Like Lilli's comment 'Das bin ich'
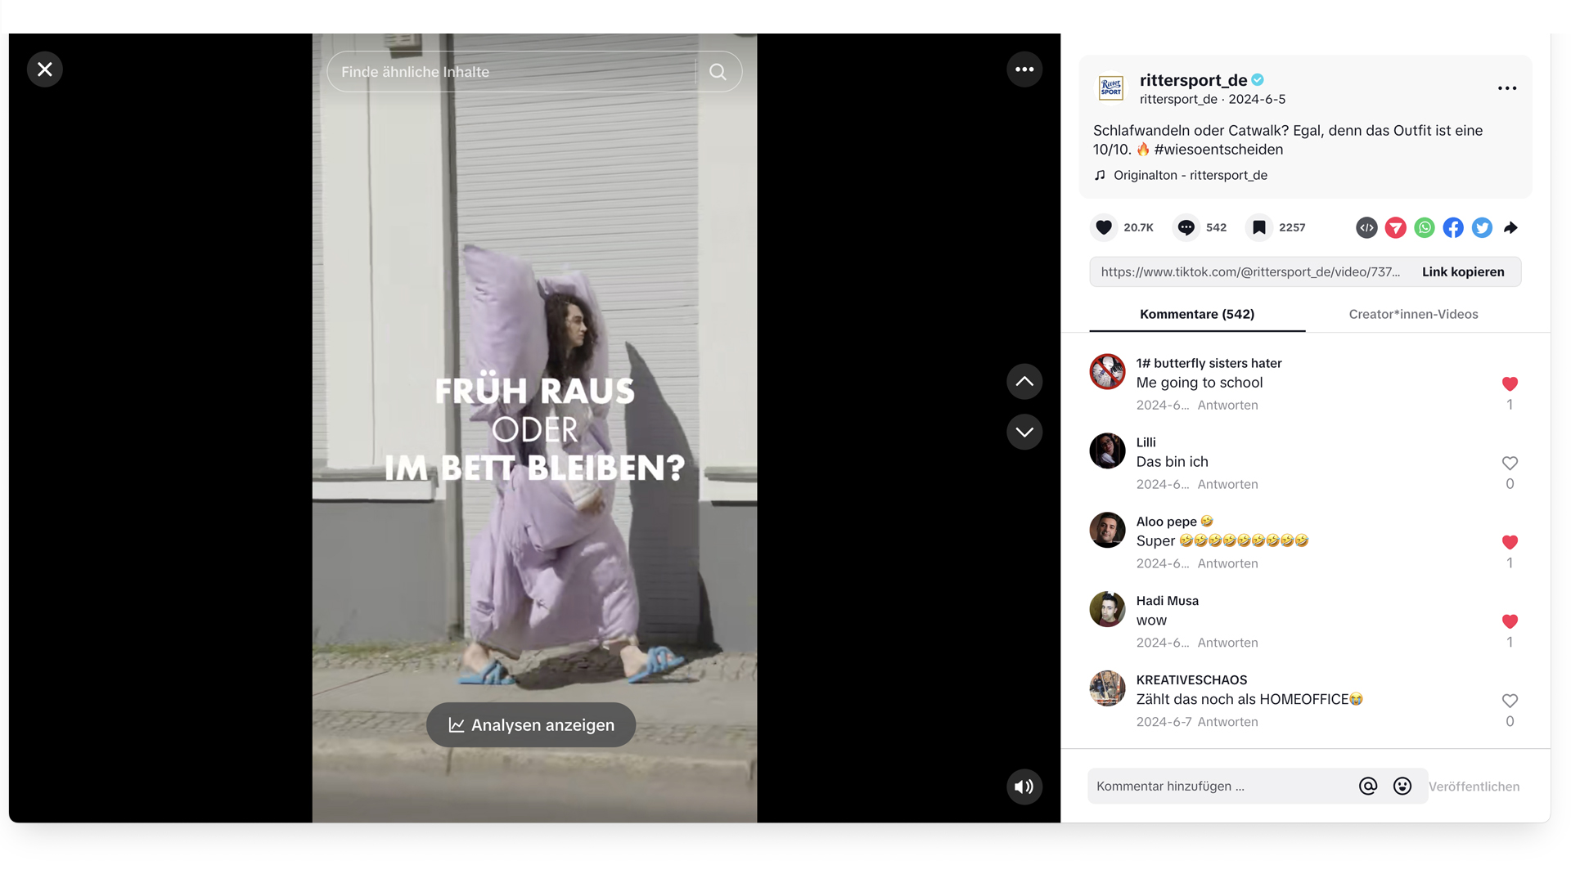 coord(1509,463)
